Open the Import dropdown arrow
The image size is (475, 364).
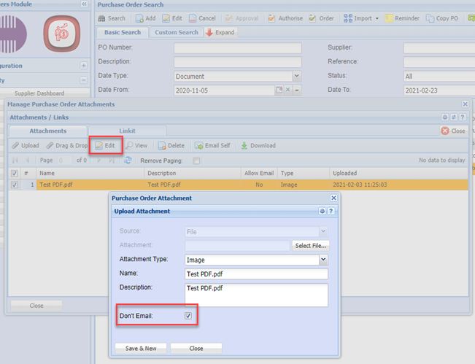coord(377,18)
